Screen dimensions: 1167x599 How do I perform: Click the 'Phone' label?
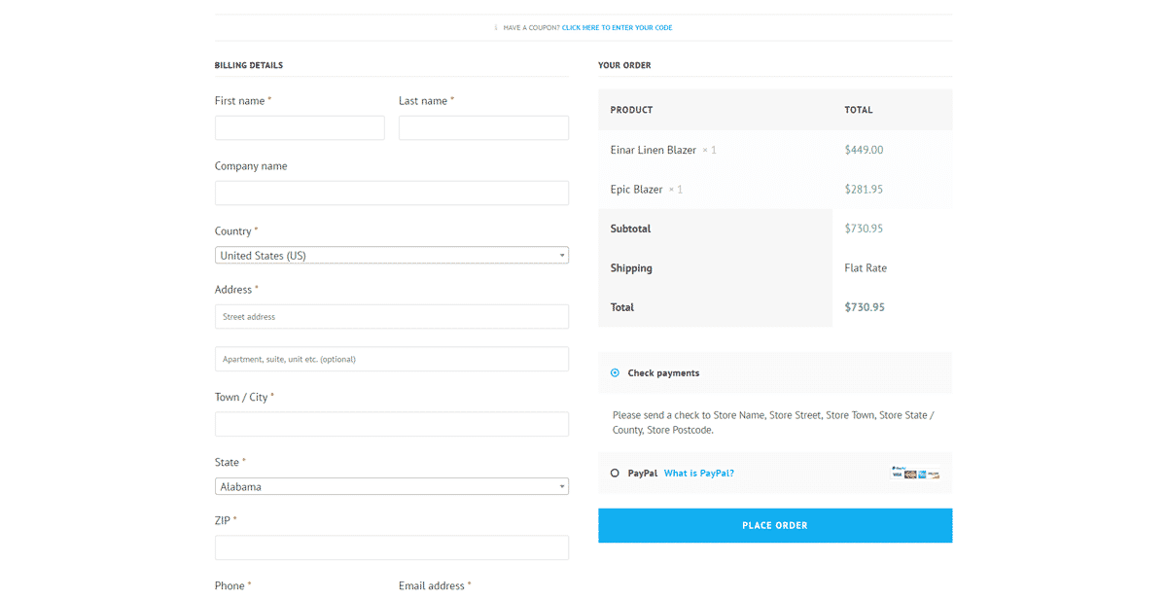(230, 585)
